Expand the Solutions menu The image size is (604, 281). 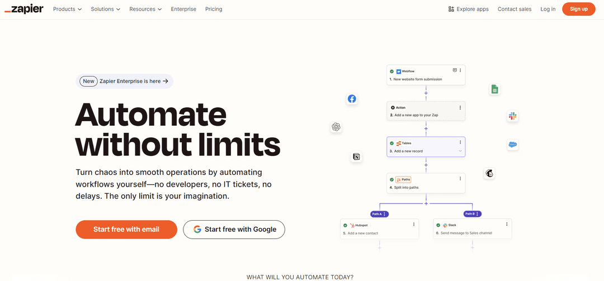pyautogui.click(x=106, y=9)
